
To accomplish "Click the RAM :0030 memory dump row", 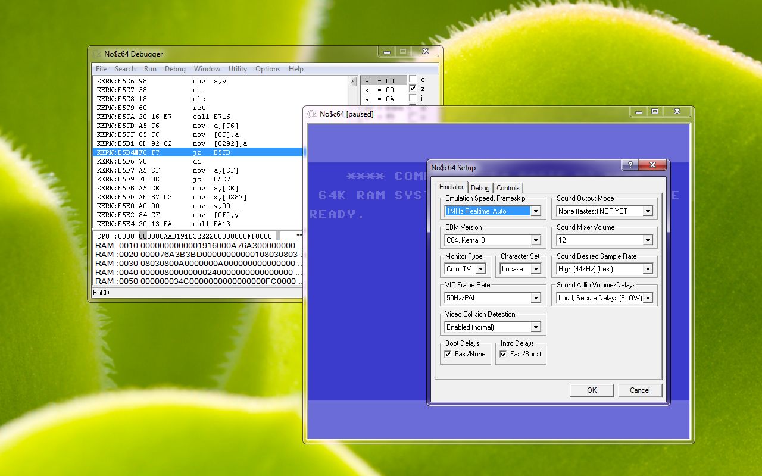I will click(x=198, y=263).
